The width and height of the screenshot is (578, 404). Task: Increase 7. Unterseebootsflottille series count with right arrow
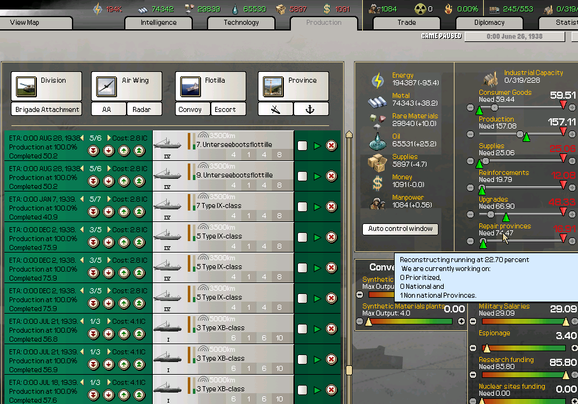[108, 138]
